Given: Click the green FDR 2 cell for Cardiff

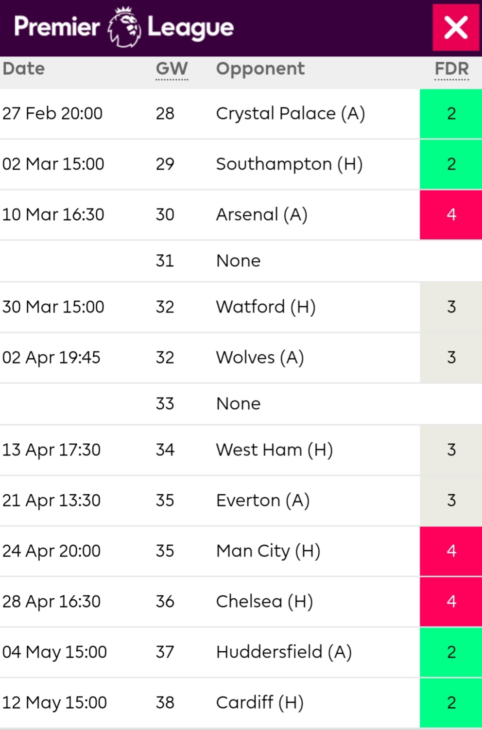Looking at the screenshot, I should tap(451, 703).
